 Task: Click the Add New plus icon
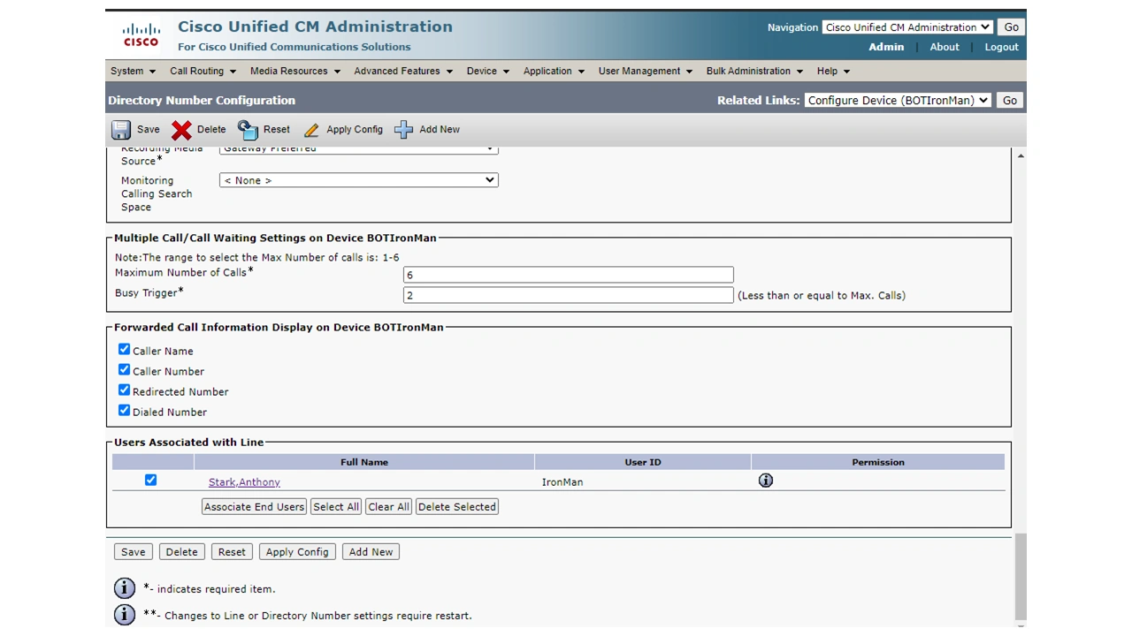tap(403, 130)
